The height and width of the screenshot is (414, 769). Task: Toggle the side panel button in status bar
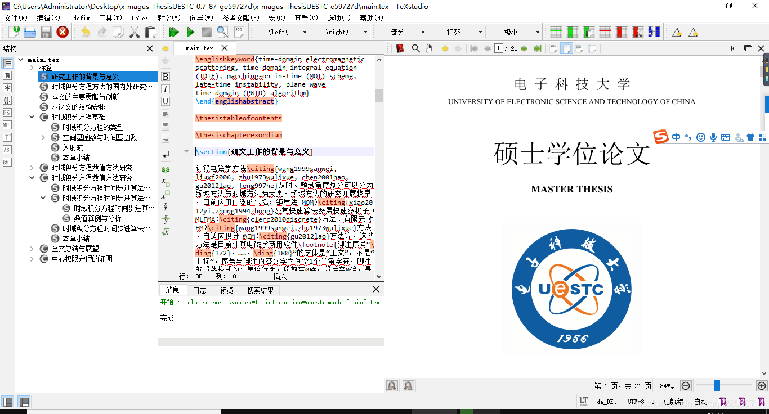coord(8,402)
